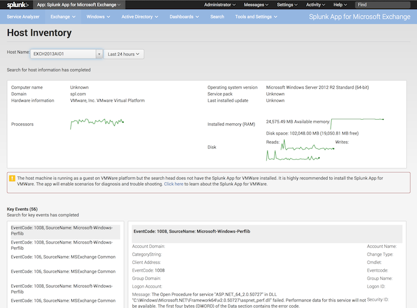This screenshot has width=417, height=308.
Task: Click the Host Inventory page title
Action: [x=39, y=33]
